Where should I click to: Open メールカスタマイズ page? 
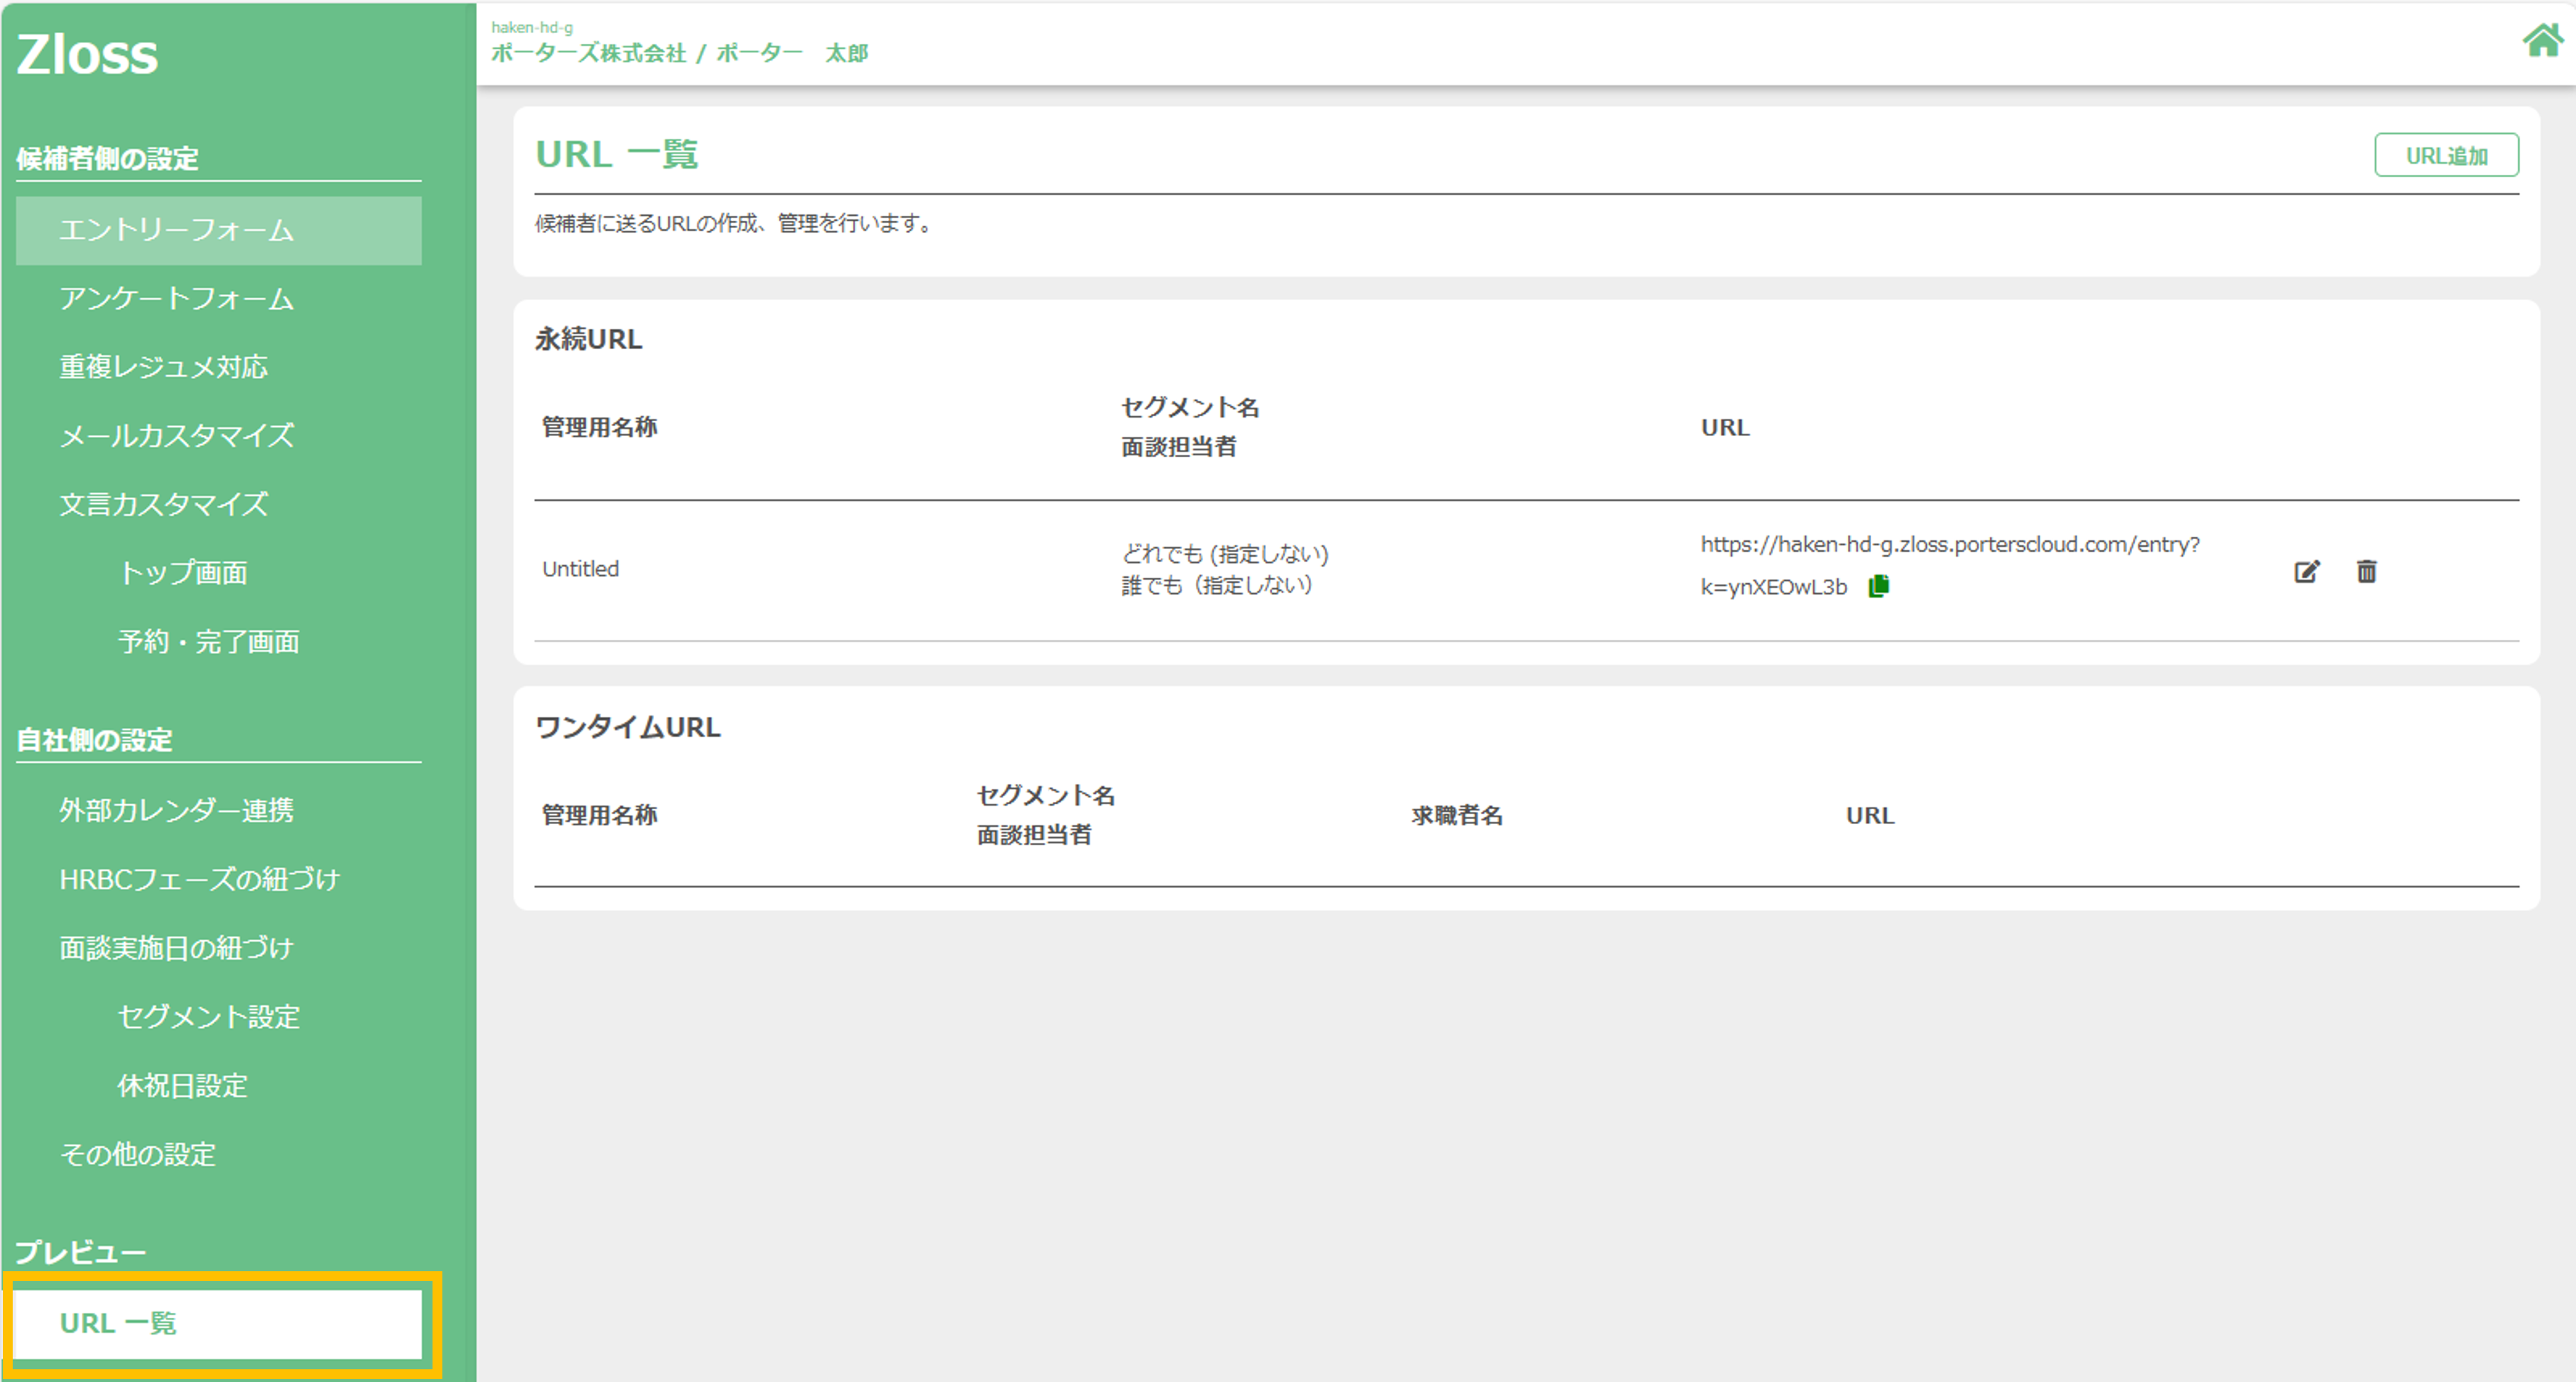pos(176,436)
